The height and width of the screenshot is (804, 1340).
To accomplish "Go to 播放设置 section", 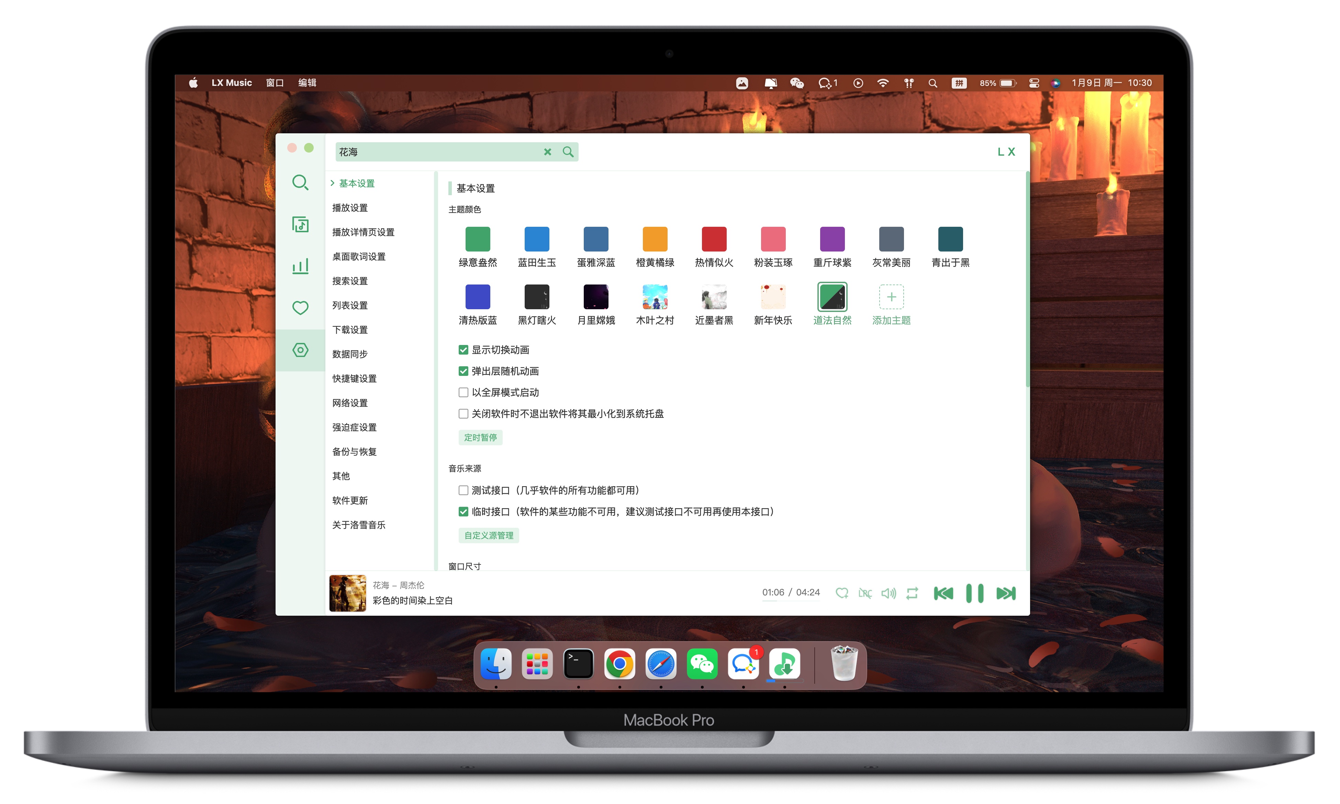I will click(x=350, y=208).
